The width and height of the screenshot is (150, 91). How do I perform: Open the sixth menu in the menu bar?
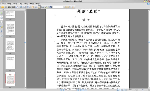32,4
